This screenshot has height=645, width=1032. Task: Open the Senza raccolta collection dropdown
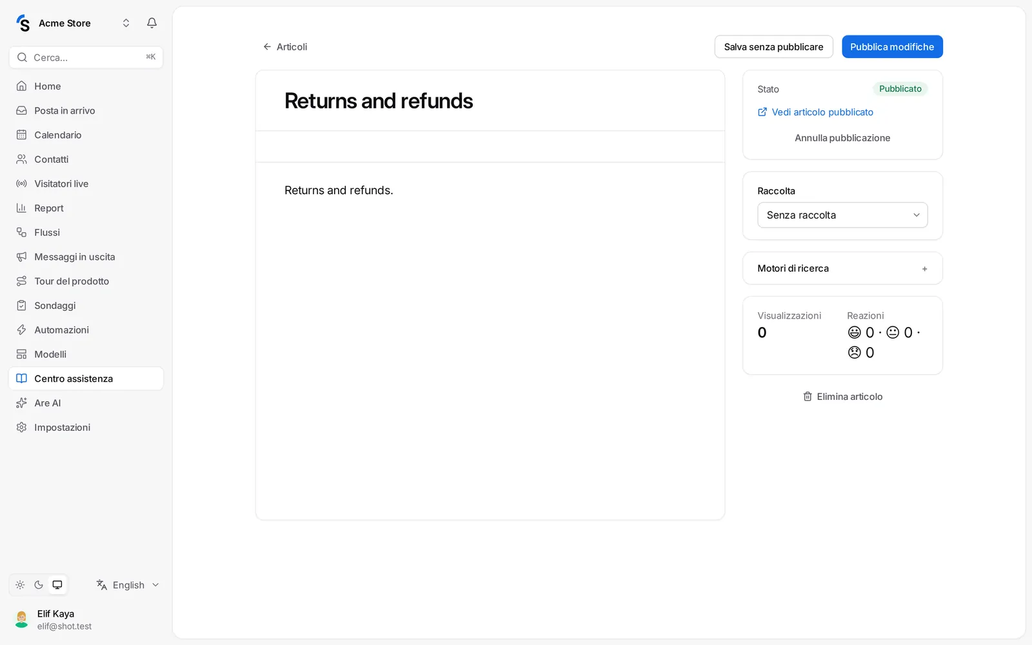[842, 215]
